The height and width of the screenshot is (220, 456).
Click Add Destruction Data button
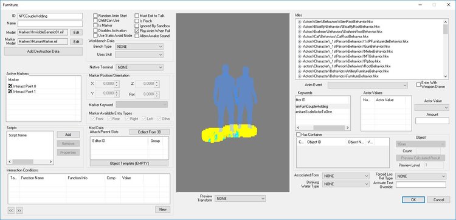point(43,52)
